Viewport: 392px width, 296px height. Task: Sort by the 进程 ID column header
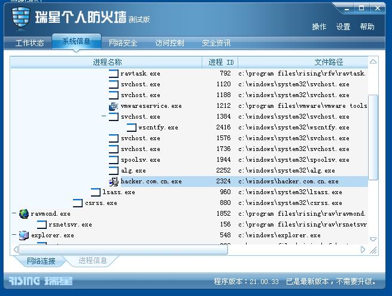pyautogui.click(x=220, y=62)
